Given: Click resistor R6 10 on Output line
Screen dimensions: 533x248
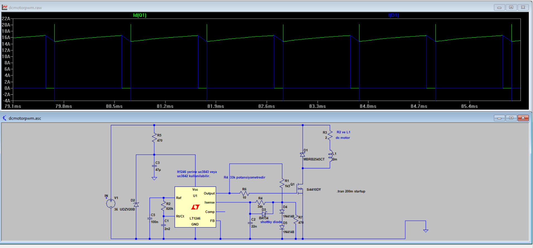Looking at the screenshot, I should [x=244, y=193].
